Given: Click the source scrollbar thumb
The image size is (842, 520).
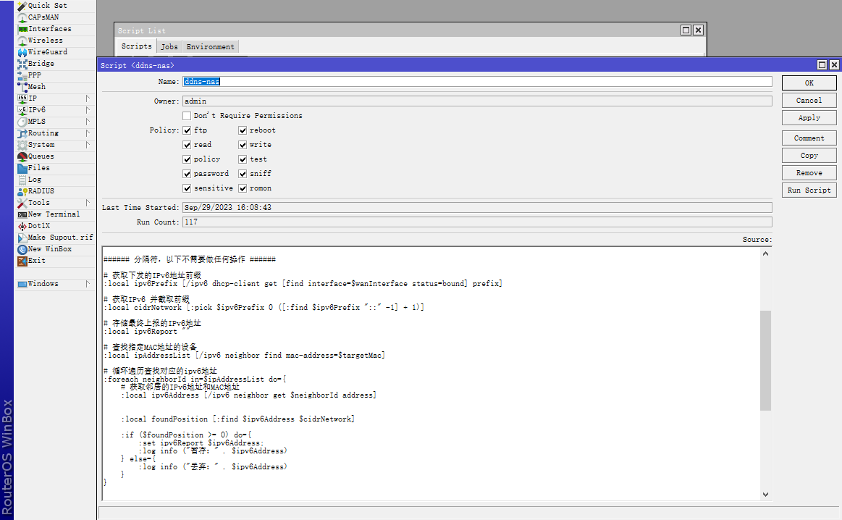Looking at the screenshot, I should click(x=766, y=361).
